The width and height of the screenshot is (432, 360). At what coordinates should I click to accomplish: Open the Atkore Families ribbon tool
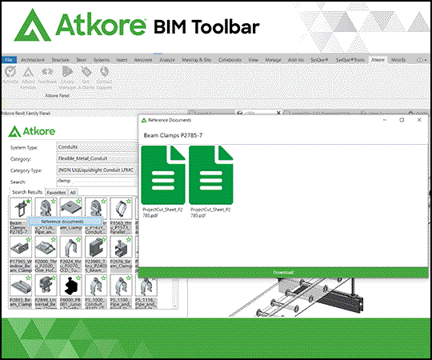28,78
